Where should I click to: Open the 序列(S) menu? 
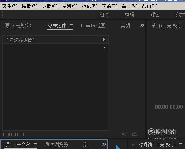point(70,6)
